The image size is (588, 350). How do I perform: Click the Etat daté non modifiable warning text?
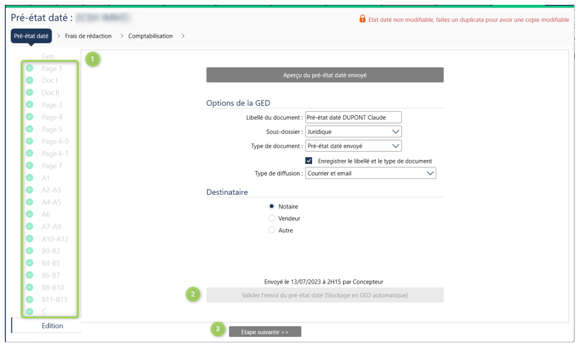[469, 19]
